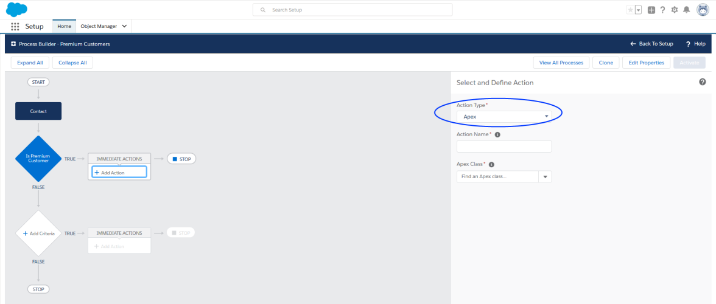Click the Process Builder title icon
716x304 pixels.
(x=13, y=44)
